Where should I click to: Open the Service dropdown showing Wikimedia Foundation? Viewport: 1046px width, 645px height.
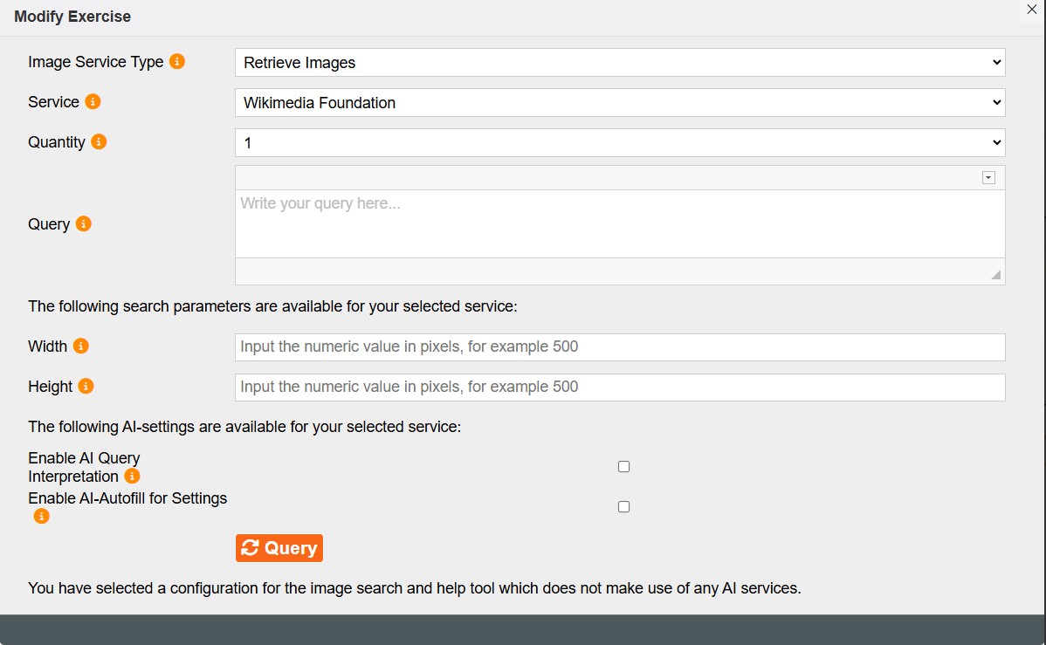click(x=620, y=102)
